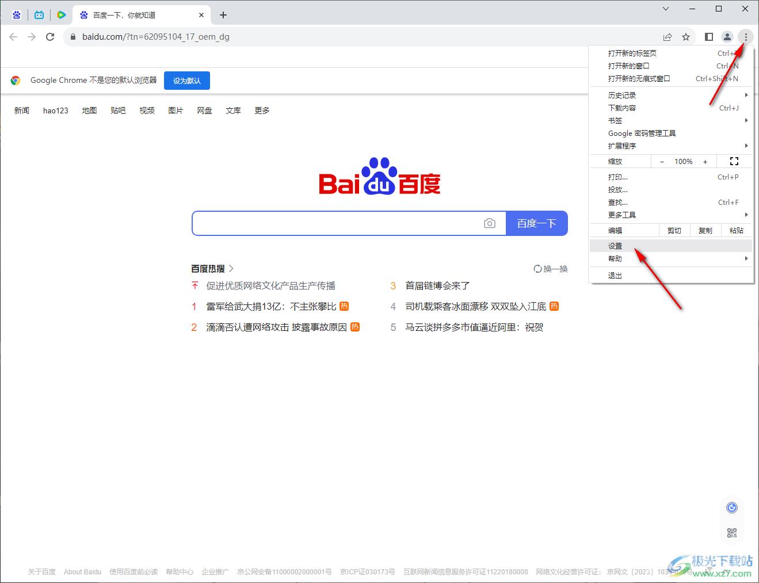Bookmark this page with star icon

tap(686, 37)
